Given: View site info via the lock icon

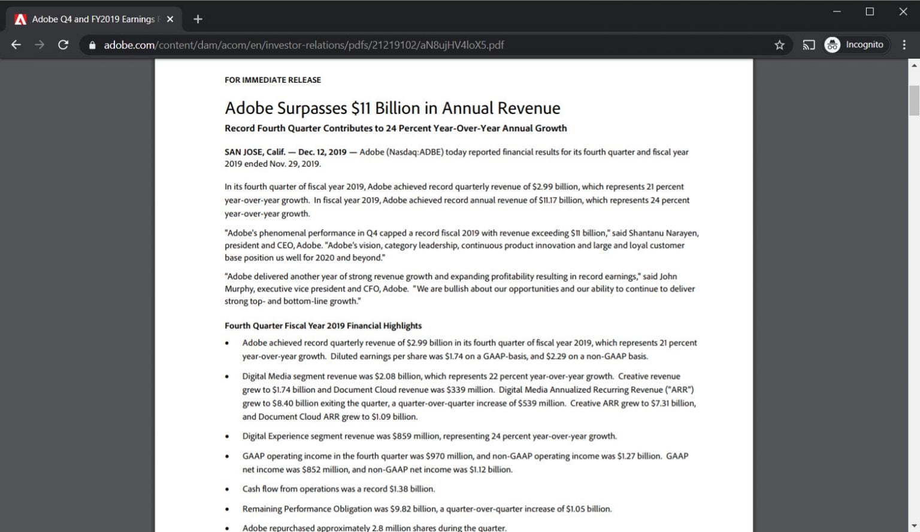Looking at the screenshot, I should pos(92,45).
